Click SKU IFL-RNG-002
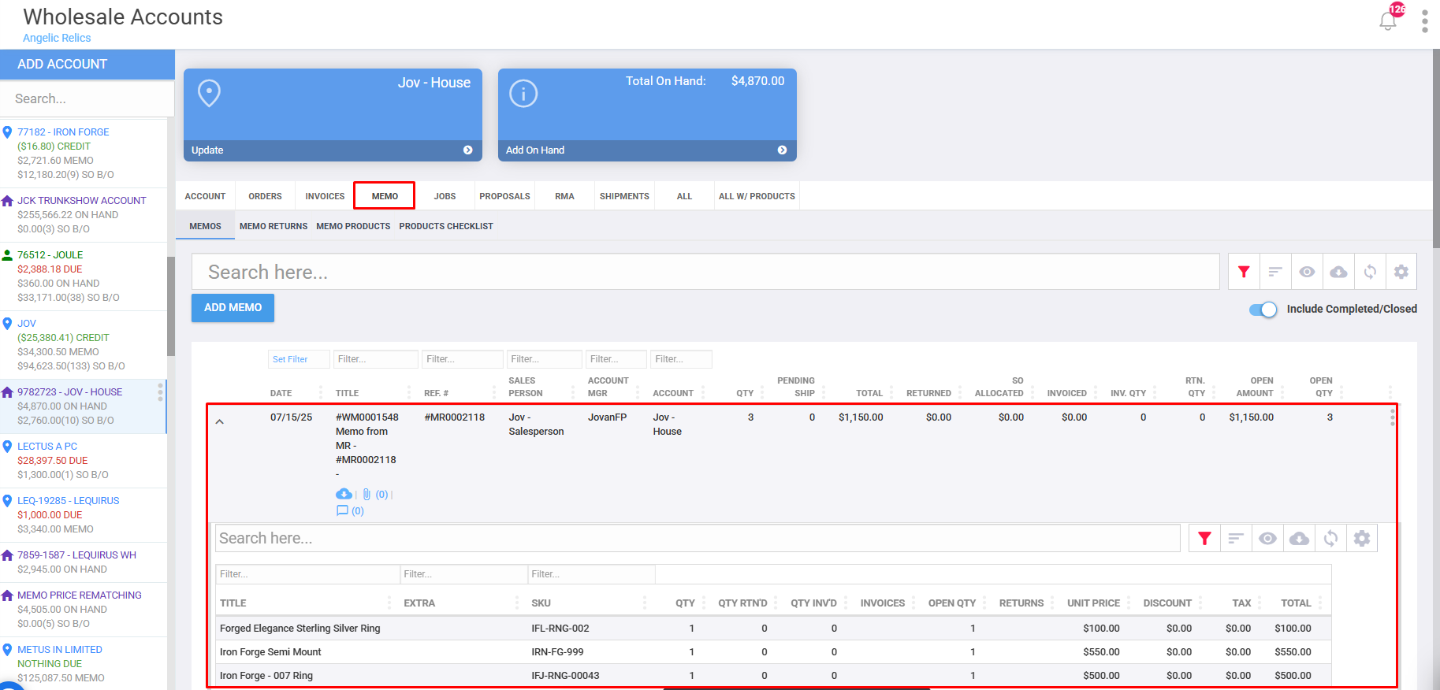The height and width of the screenshot is (690, 1440). 560,629
